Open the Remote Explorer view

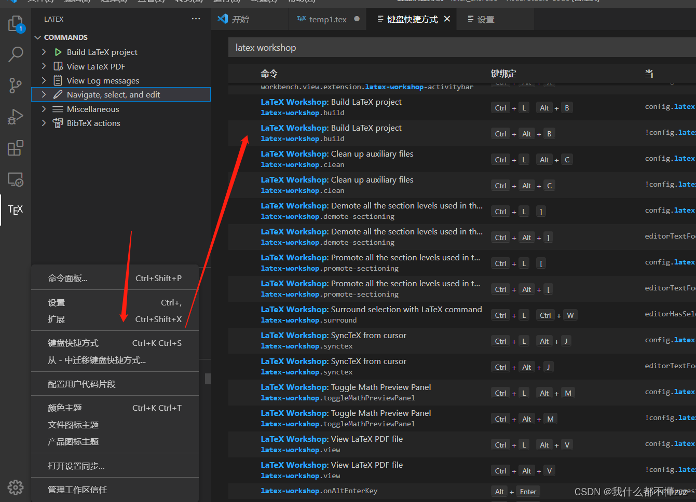[x=16, y=179]
